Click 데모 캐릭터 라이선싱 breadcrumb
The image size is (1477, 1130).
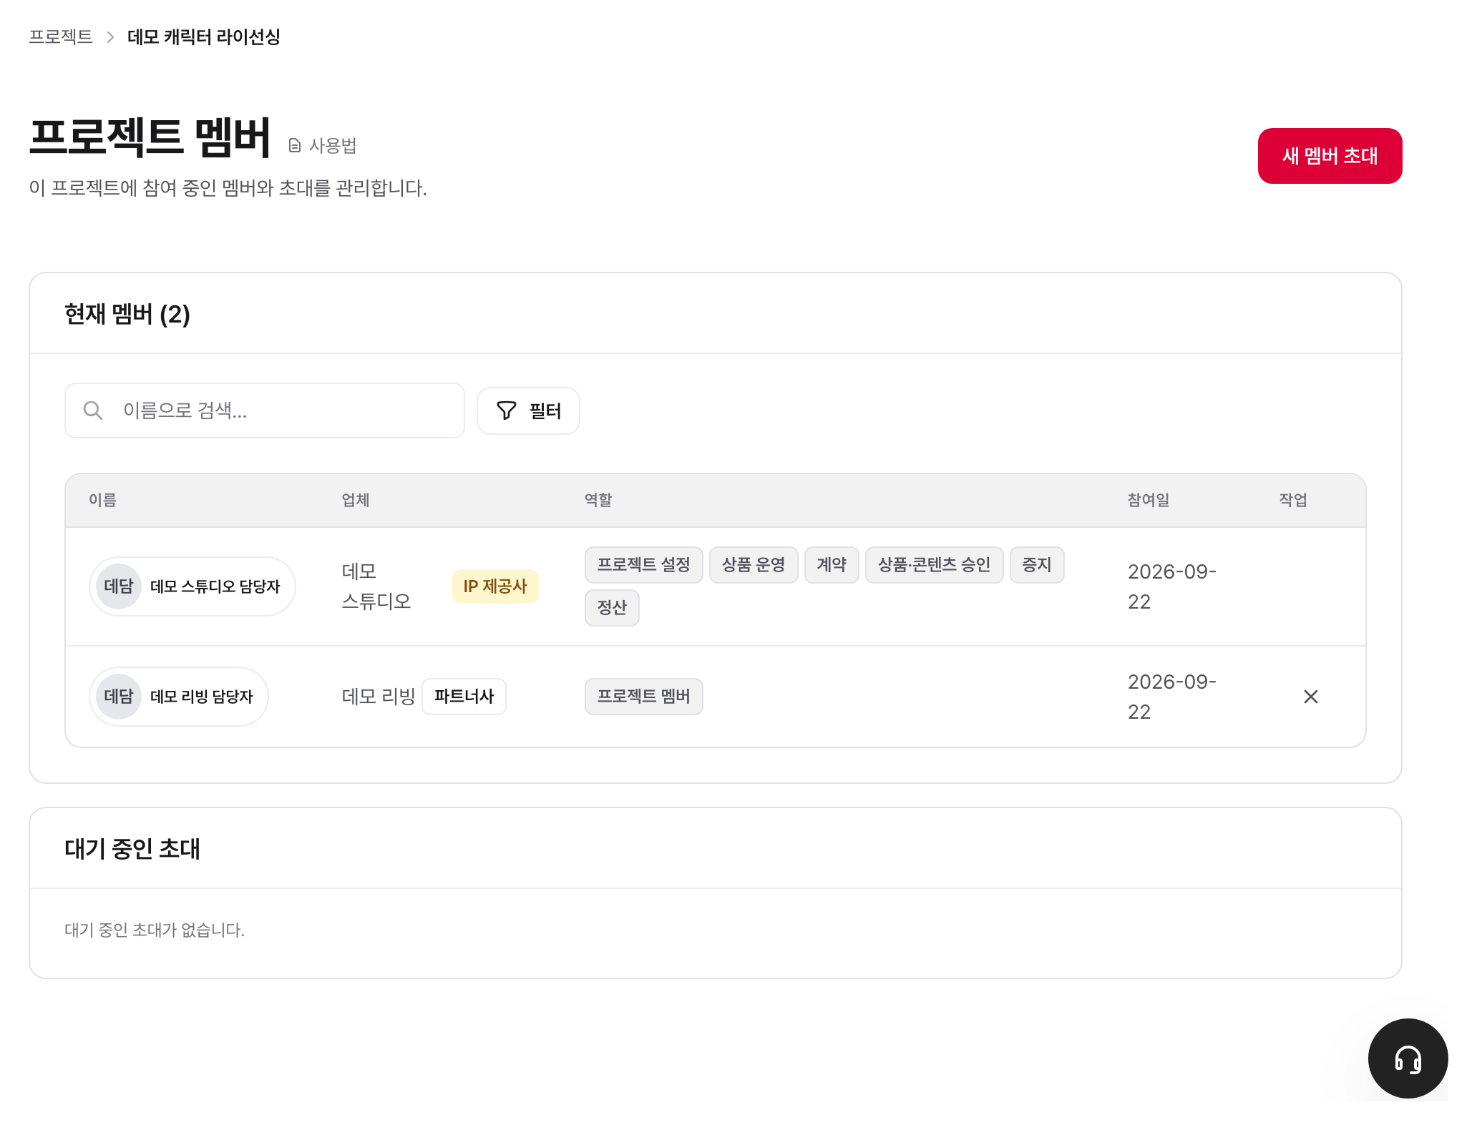click(204, 36)
